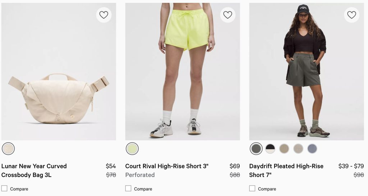Click the Perforated subtitle under Court Rival
The width and height of the screenshot is (368, 196).
pos(140,175)
